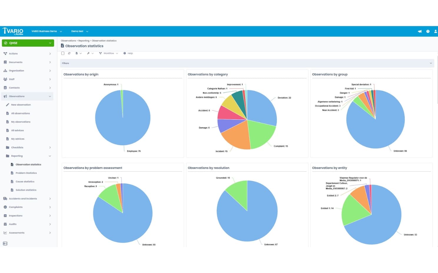The height and width of the screenshot is (273, 438).
Task: Open the Workflow menu
Action: pyautogui.click(x=108, y=53)
